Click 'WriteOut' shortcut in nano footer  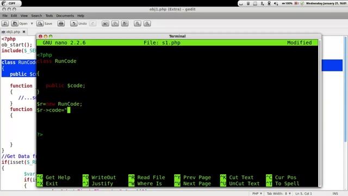tap(99, 177)
